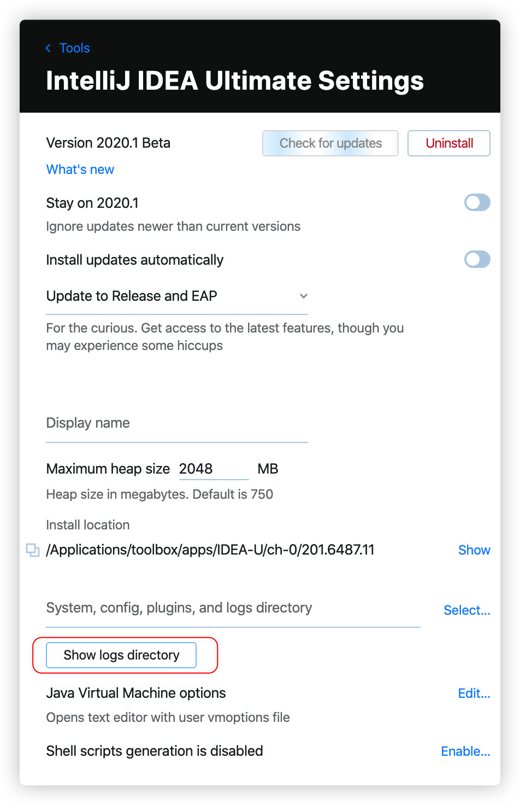The height and width of the screenshot is (805, 520).
Task: Enable Install updates automatically switch
Action: pyautogui.click(x=477, y=259)
